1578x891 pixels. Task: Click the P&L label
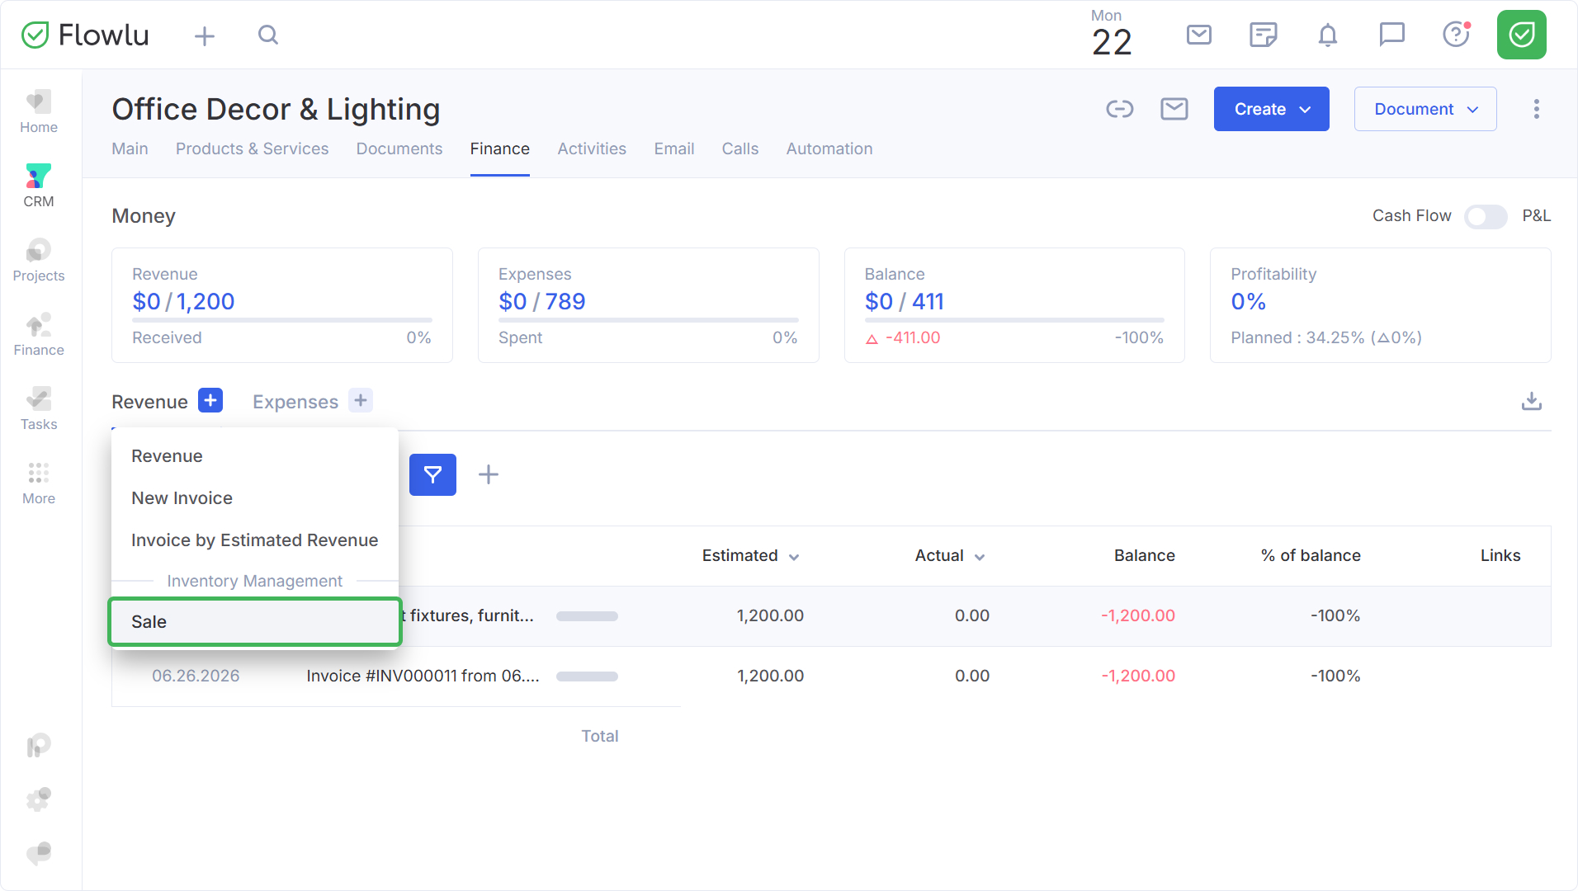(1537, 215)
